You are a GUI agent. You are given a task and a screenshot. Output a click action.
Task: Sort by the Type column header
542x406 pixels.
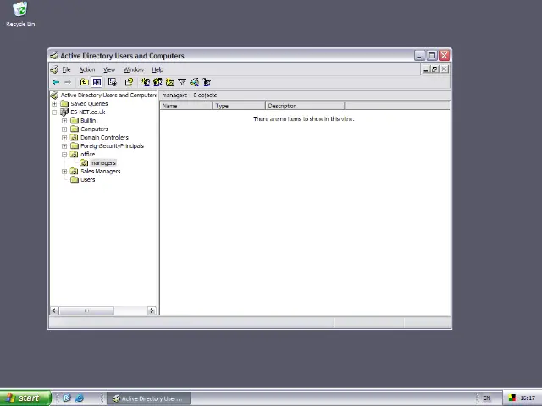(239, 106)
